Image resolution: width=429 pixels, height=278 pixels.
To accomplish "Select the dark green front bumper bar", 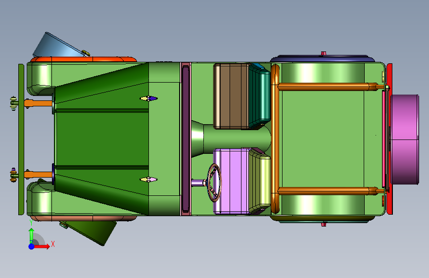I will click(21, 139).
